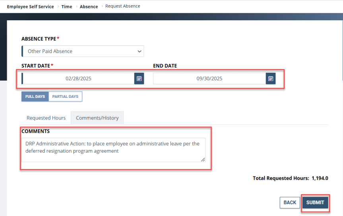Navigate to the Time breadcrumb
Viewport: 343px width, 216px height.
[x=67, y=7]
